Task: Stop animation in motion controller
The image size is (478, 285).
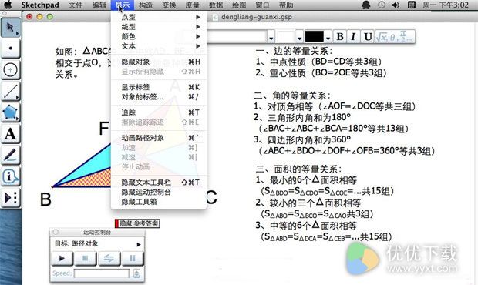Action: click(x=86, y=259)
